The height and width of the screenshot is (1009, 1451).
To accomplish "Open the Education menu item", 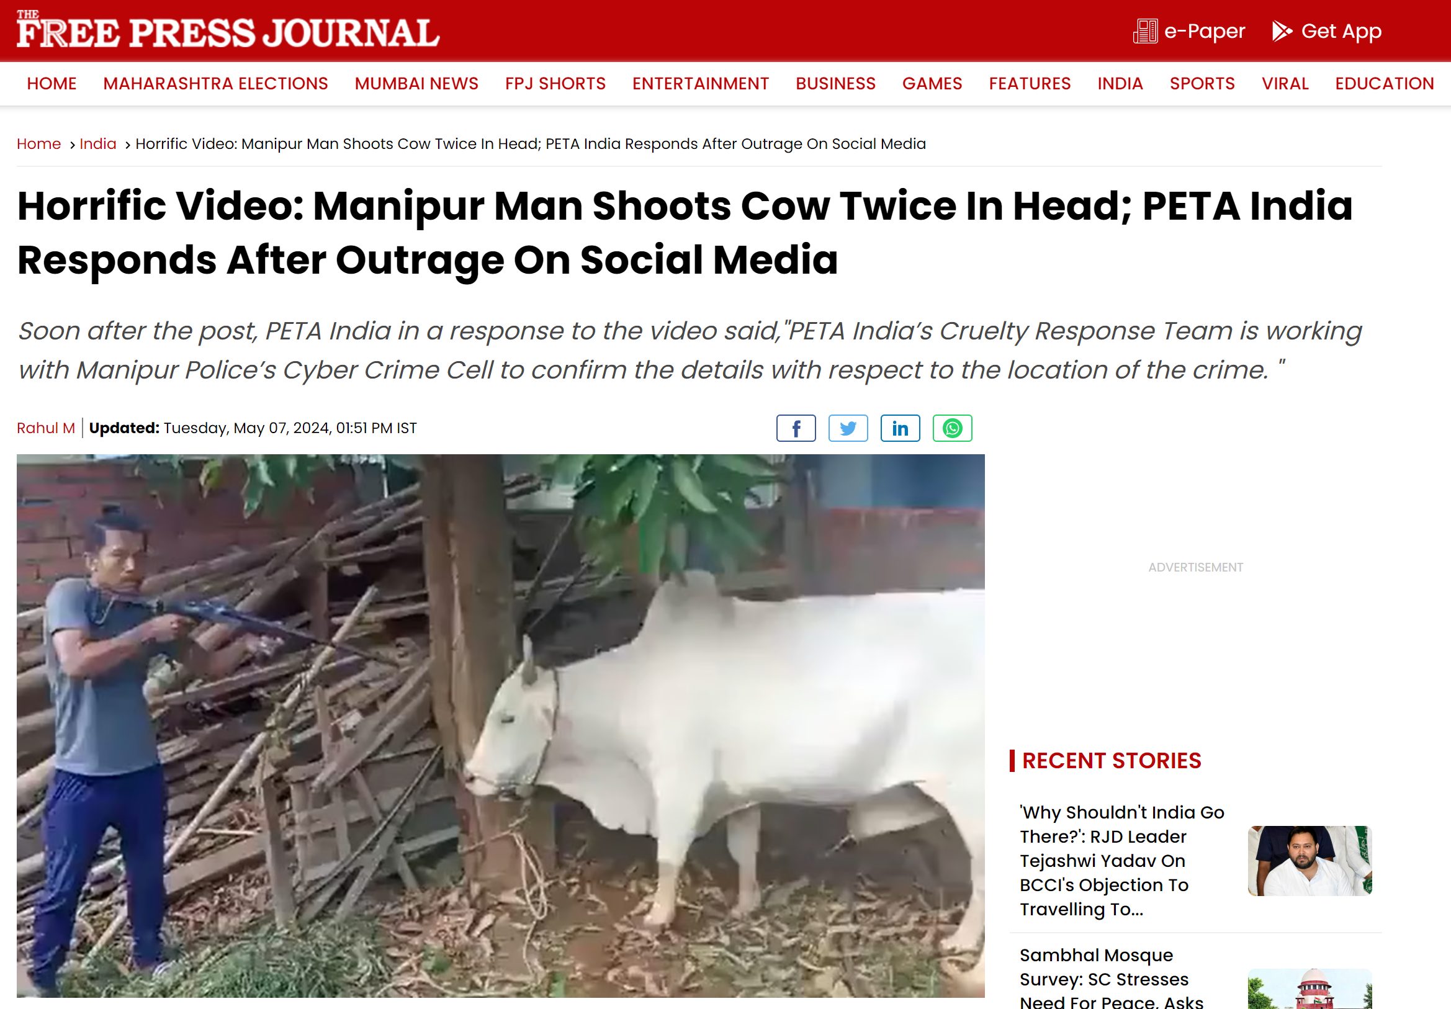I will (1384, 83).
